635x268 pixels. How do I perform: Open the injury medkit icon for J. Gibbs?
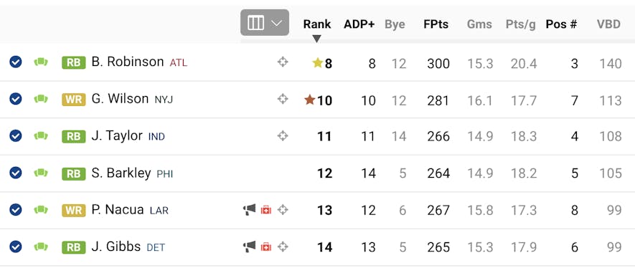pos(266,247)
